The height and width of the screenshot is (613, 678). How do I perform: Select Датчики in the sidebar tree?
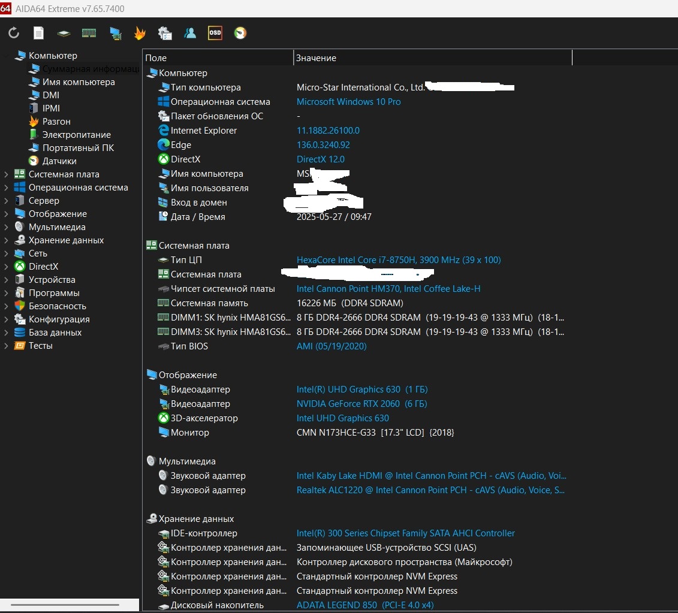pos(59,161)
